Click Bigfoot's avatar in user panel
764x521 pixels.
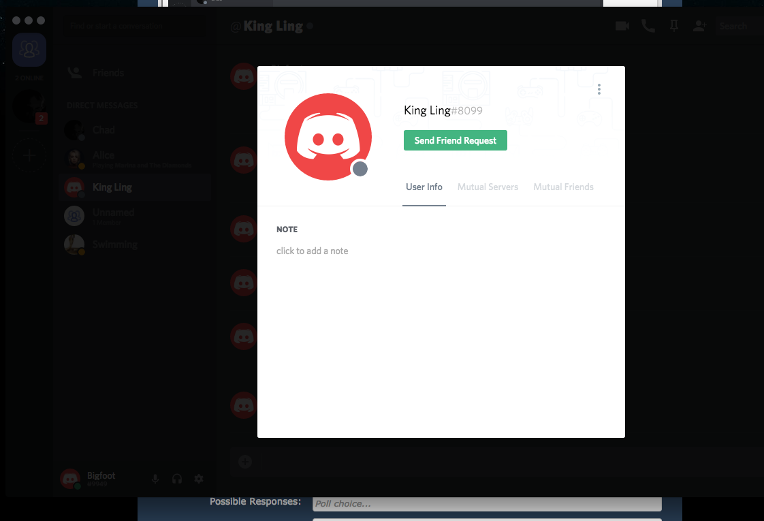coord(70,479)
